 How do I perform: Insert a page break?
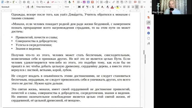coord(97,2)
